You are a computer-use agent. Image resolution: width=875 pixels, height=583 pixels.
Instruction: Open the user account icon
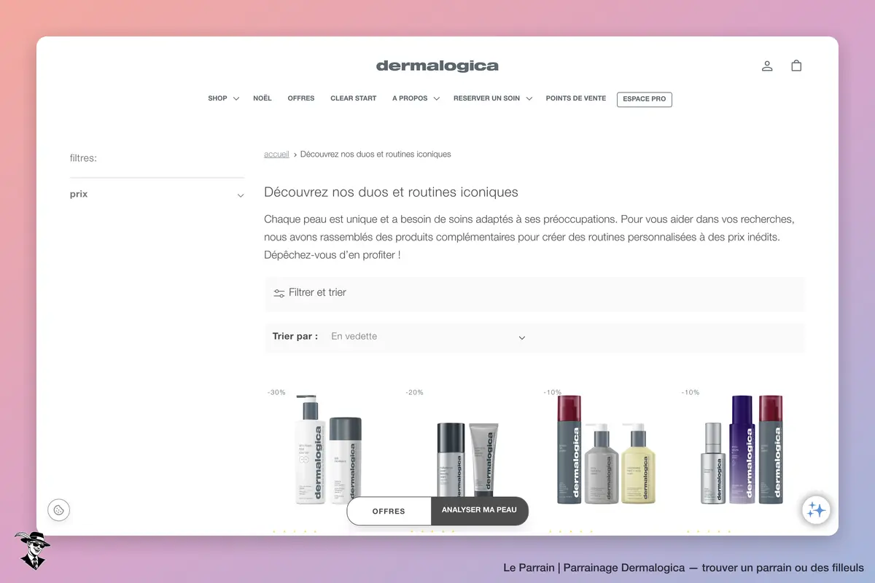[767, 66]
